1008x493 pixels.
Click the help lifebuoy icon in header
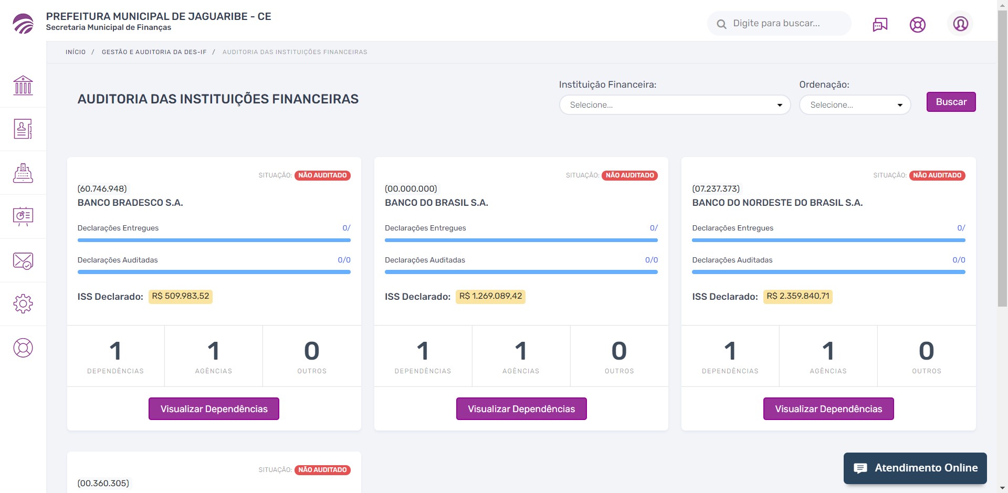[x=917, y=25]
